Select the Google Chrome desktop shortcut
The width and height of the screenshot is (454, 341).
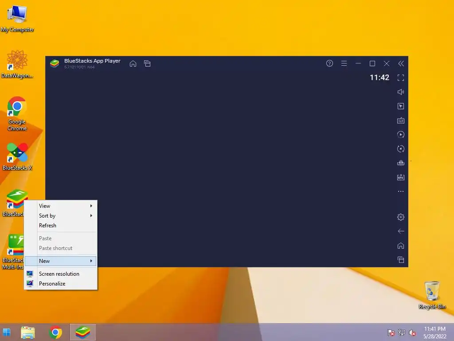[17, 114]
